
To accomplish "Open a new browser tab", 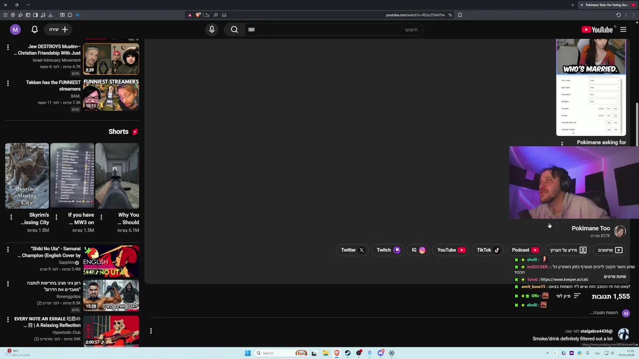I will click(572, 5).
